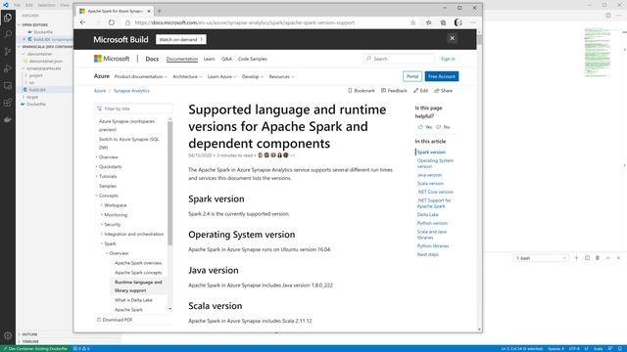This screenshot has height=352, width=627.
Task: Share this docs article
Action: 444,91
